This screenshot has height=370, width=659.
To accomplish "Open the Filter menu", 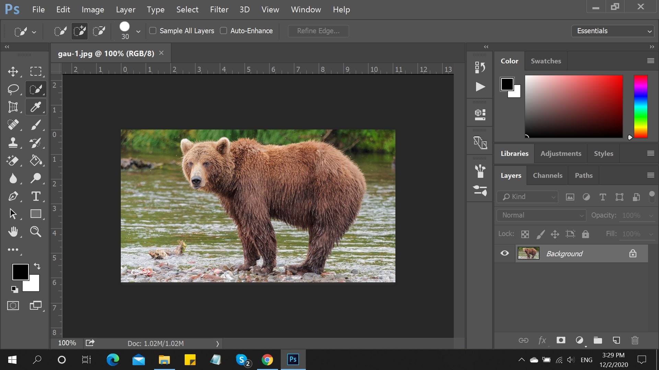I will [219, 10].
